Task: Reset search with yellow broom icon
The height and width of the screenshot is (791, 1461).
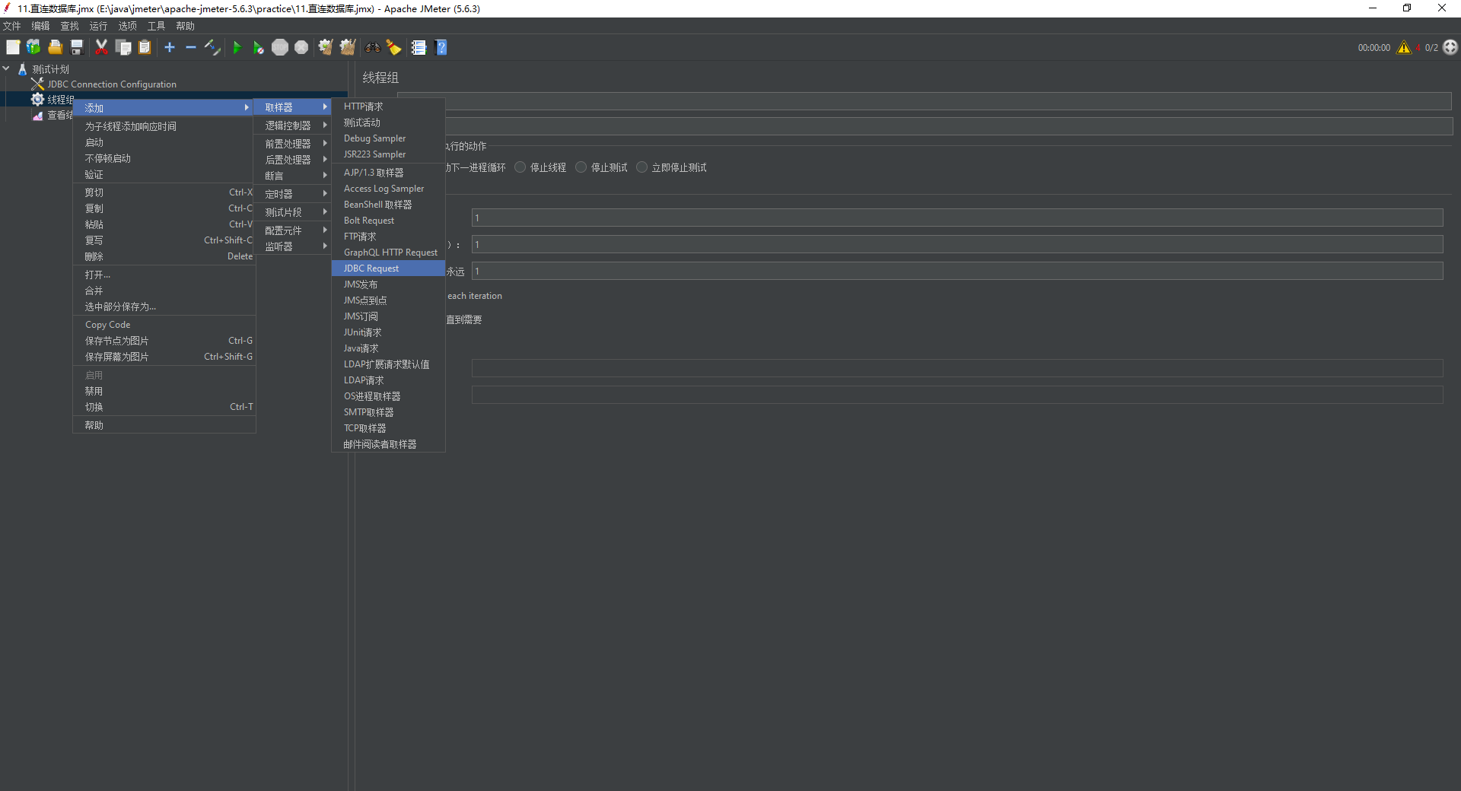Action: pyautogui.click(x=393, y=47)
